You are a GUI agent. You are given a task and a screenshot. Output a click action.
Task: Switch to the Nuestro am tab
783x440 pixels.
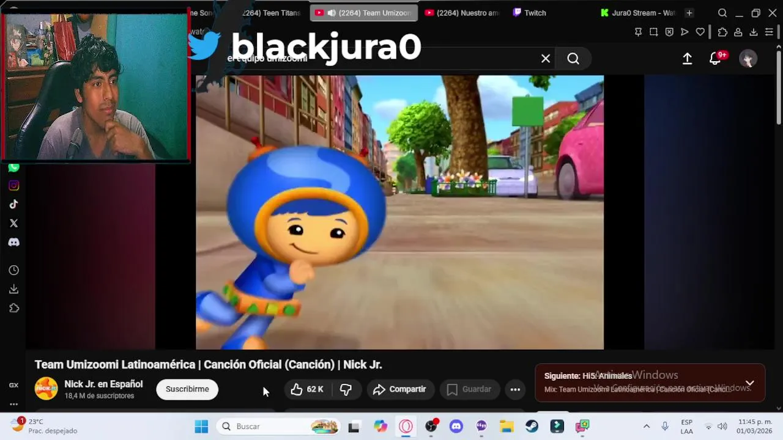464,13
